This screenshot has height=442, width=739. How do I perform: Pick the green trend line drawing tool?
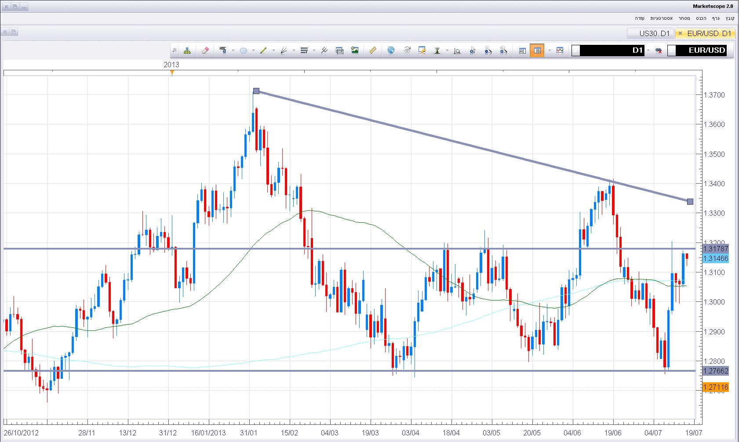(x=263, y=51)
